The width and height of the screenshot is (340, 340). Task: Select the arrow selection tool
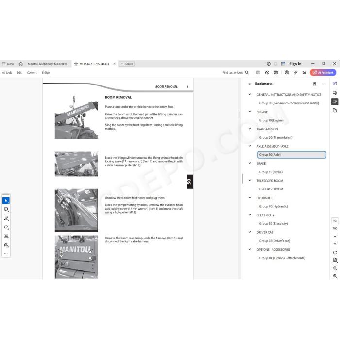coord(6,201)
